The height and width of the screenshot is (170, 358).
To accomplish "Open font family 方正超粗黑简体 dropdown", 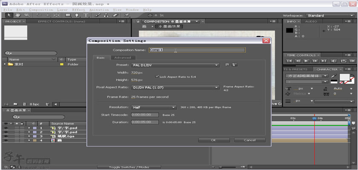I will pos(307,76).
